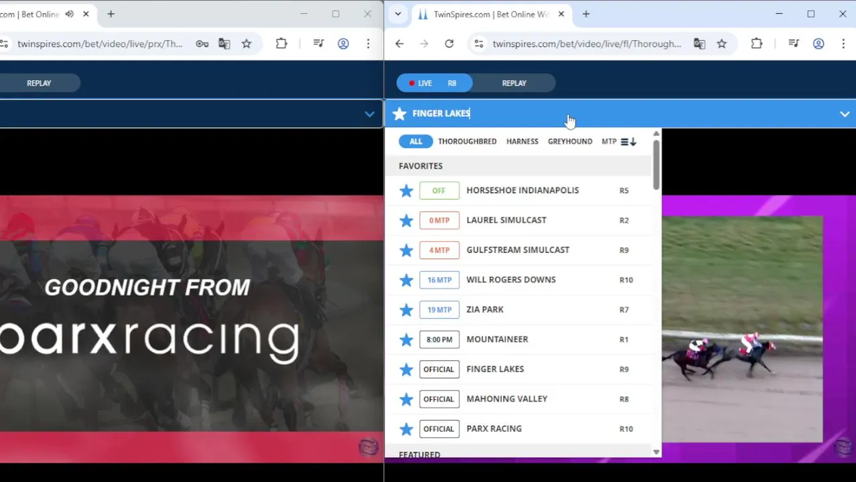Open tab search dropdown in right browser window
The width and height of the screenshot is (856, 482).
click(398, 14)
